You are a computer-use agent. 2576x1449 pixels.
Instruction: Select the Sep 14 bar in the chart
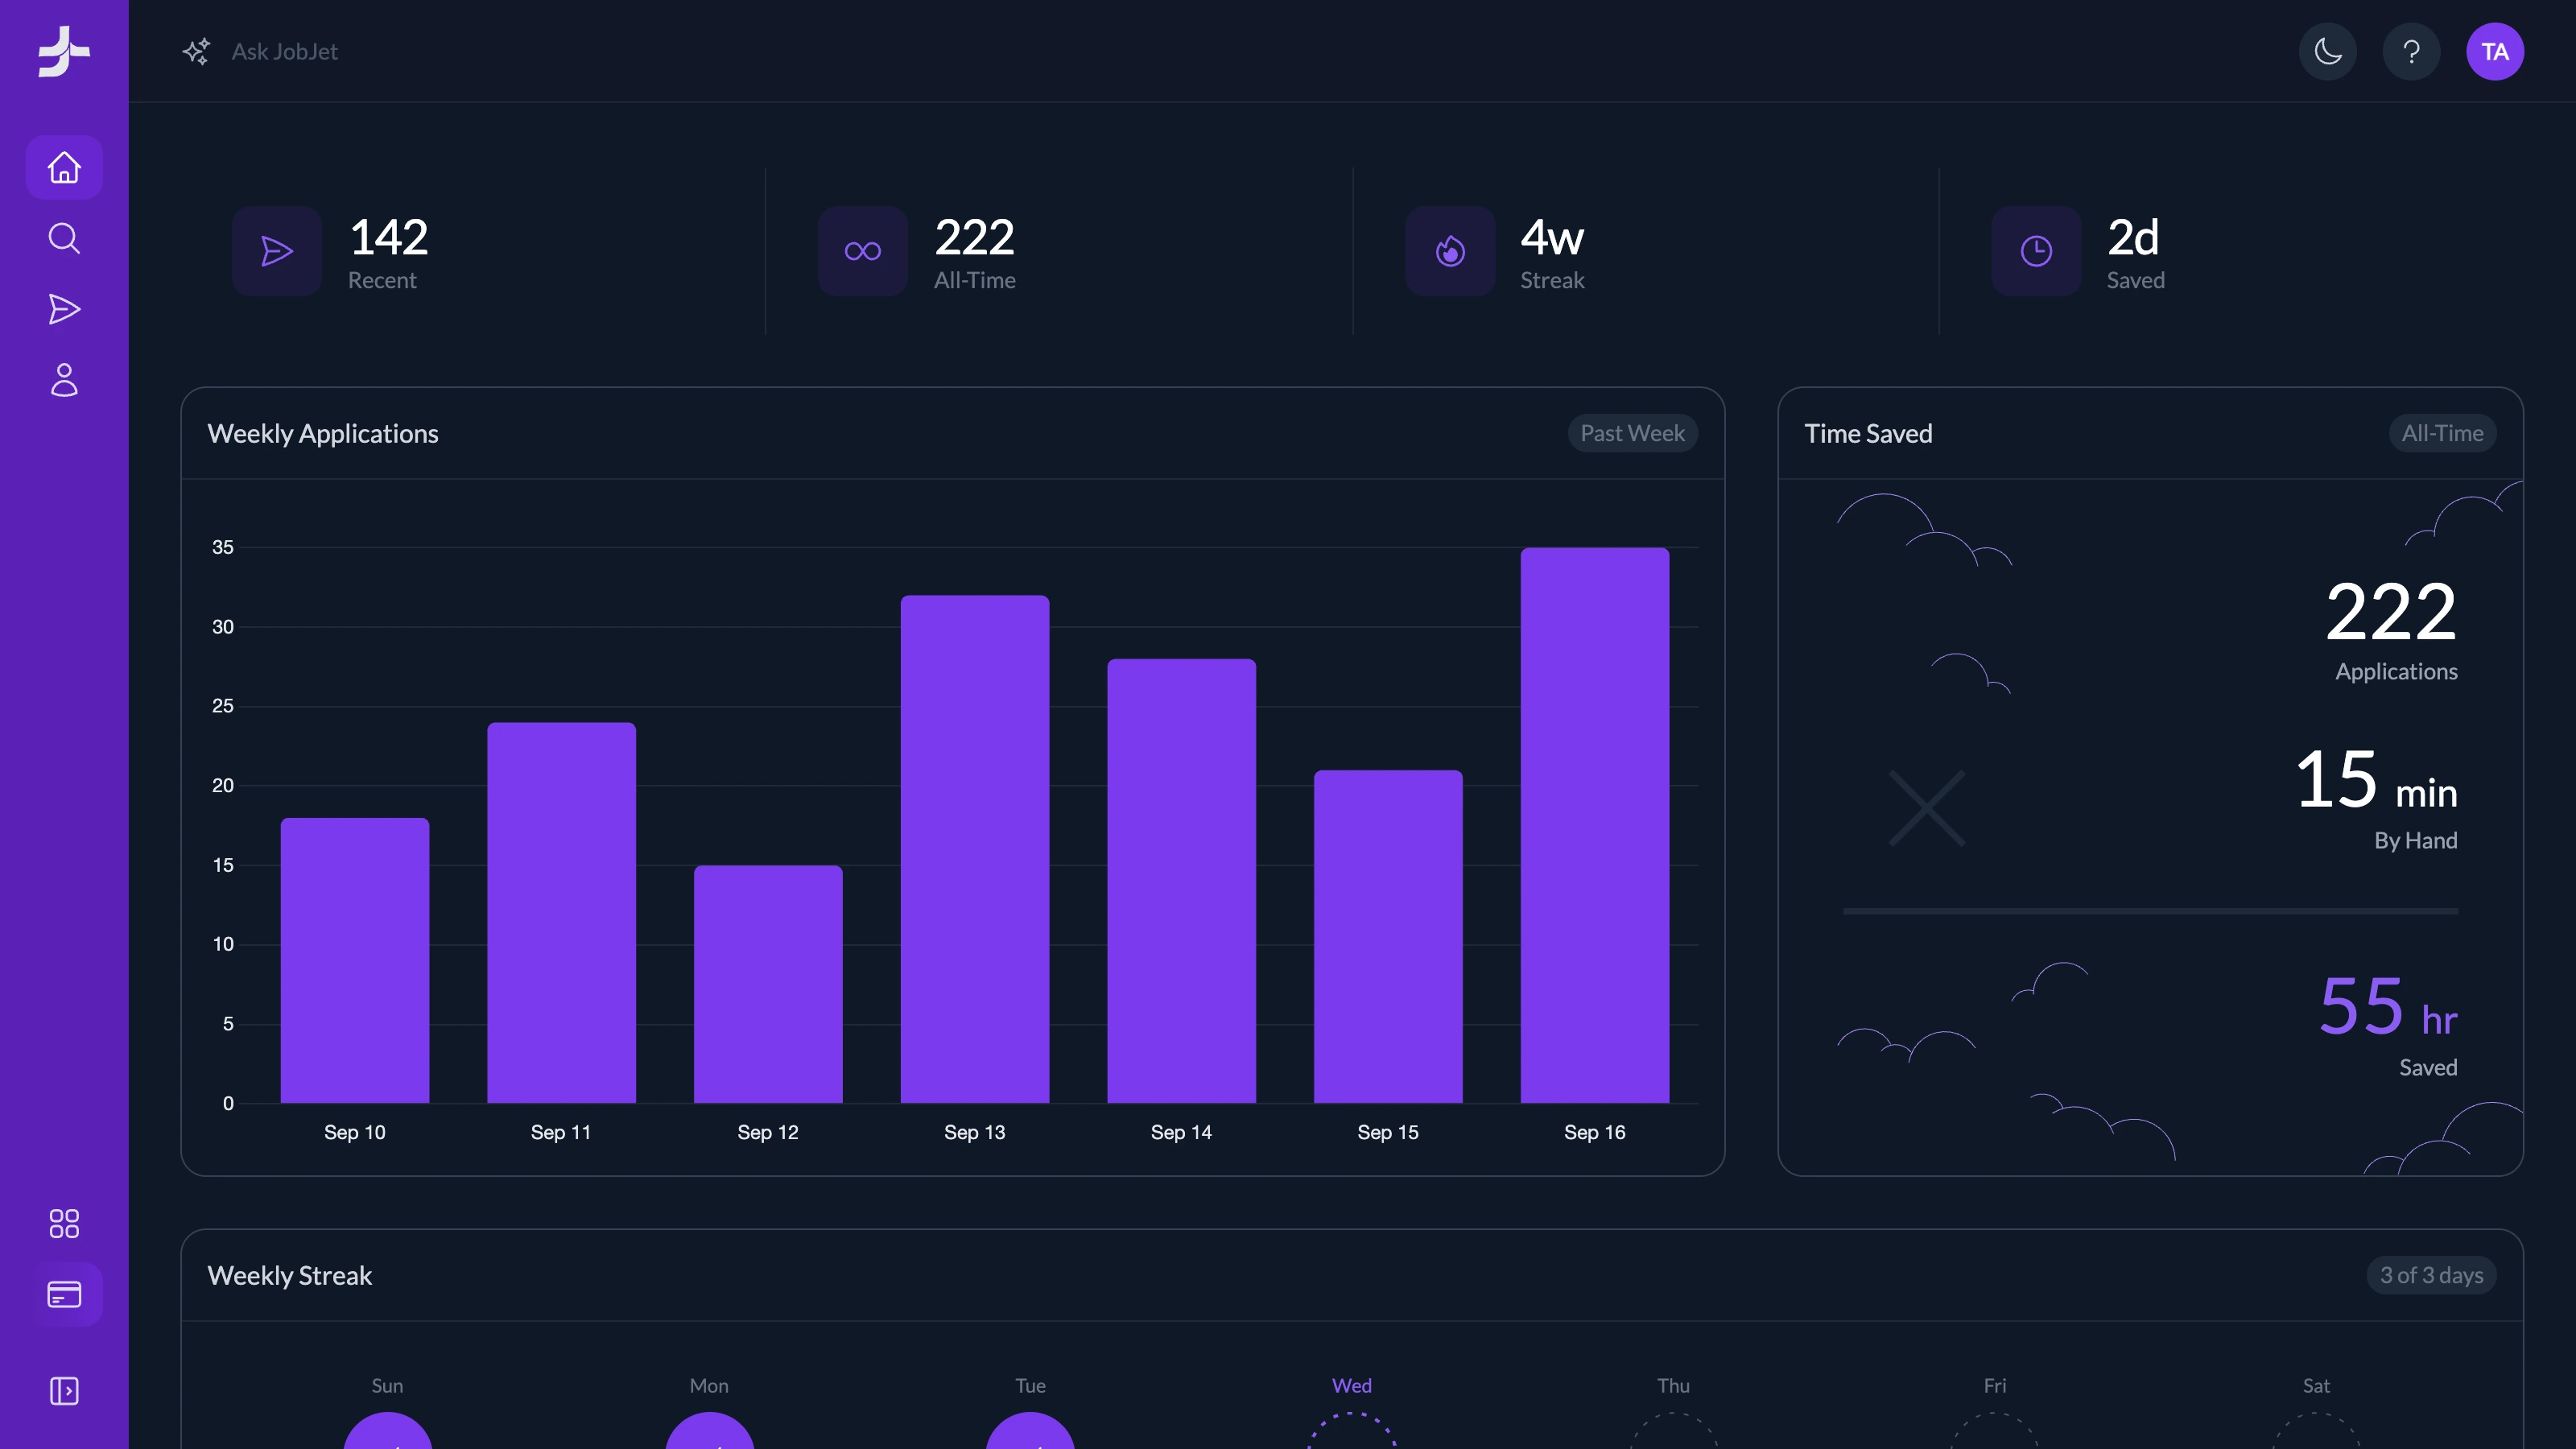(1181, 881)
